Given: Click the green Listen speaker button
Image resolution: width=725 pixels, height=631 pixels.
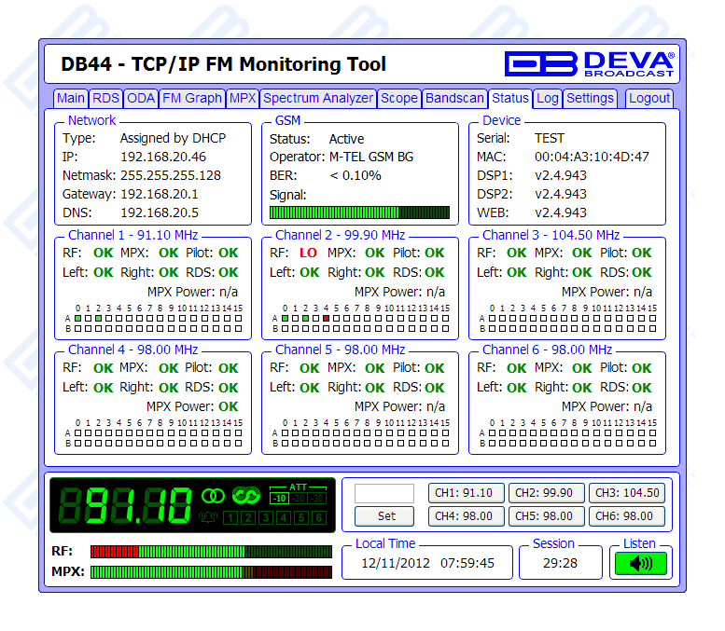Looking at the screenshot, I should pyautogui.click(x=640, y=564).
